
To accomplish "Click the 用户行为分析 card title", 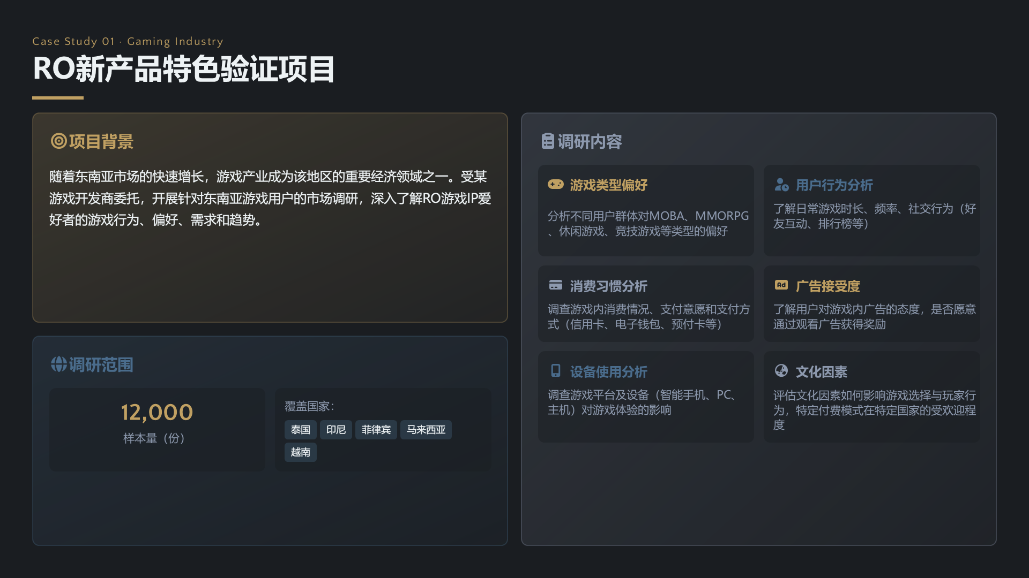I will click(834, 185).
